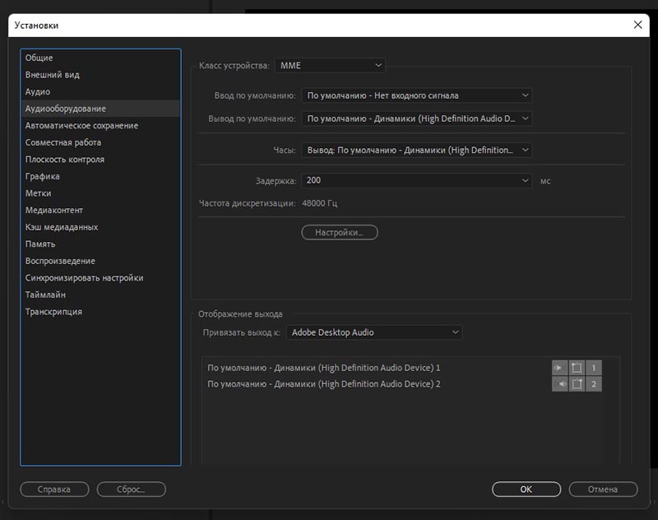
Task: Go to Медиаконтент settings
Action: pos(100,210)
